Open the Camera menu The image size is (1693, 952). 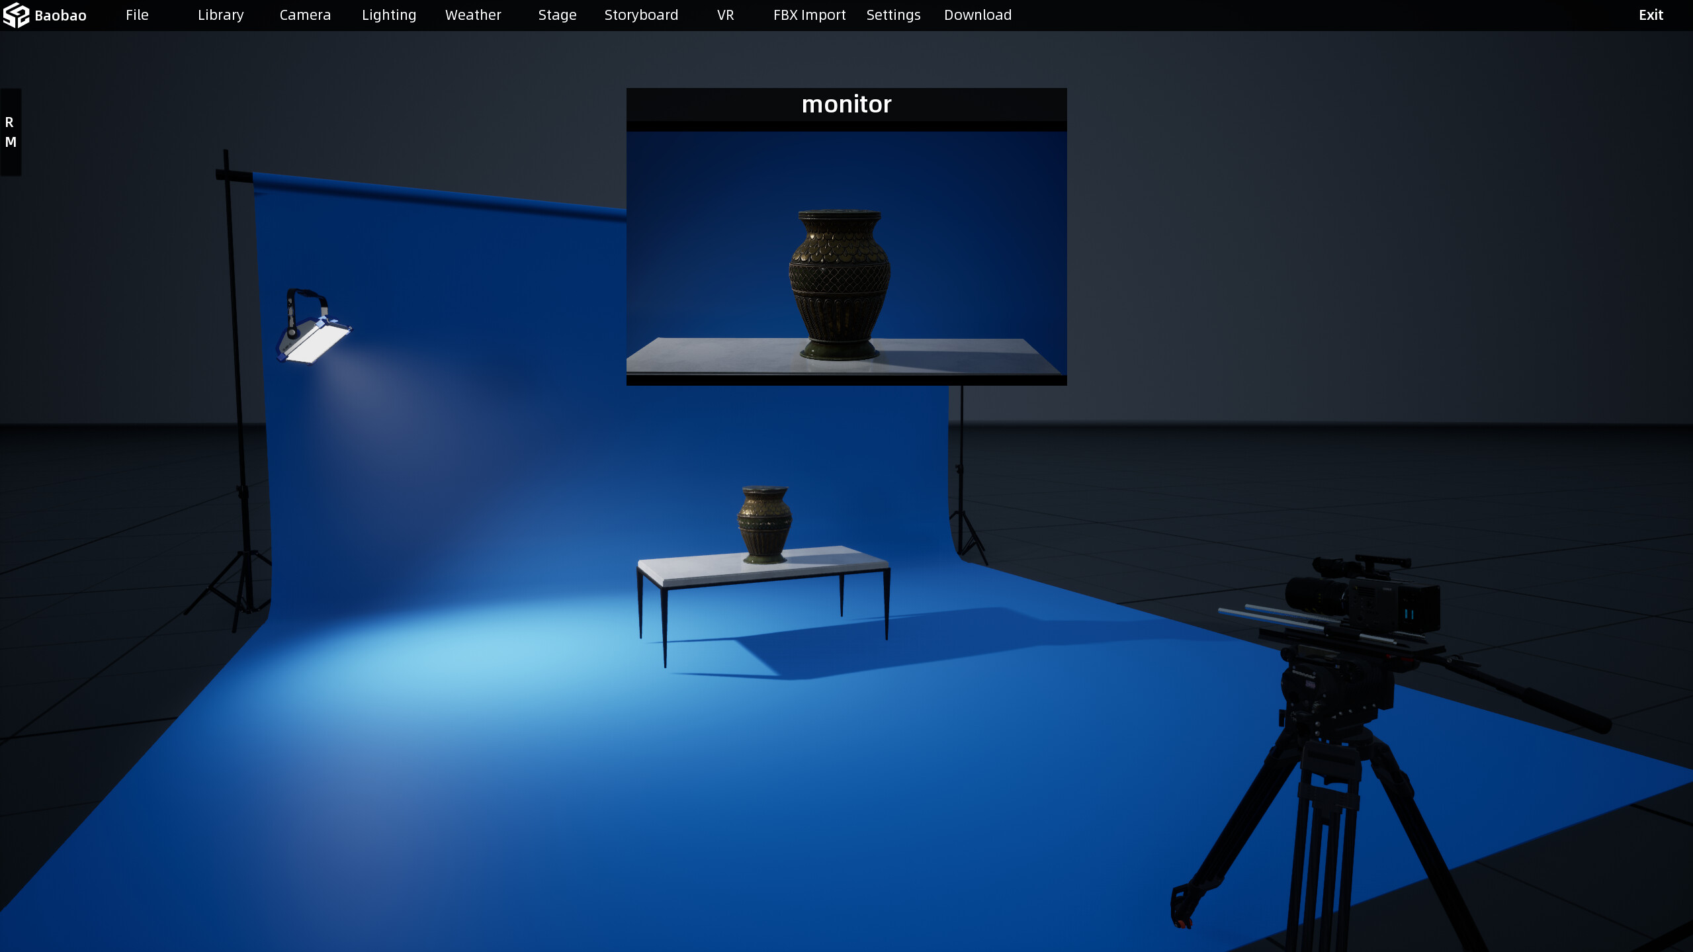click(305, 14)
